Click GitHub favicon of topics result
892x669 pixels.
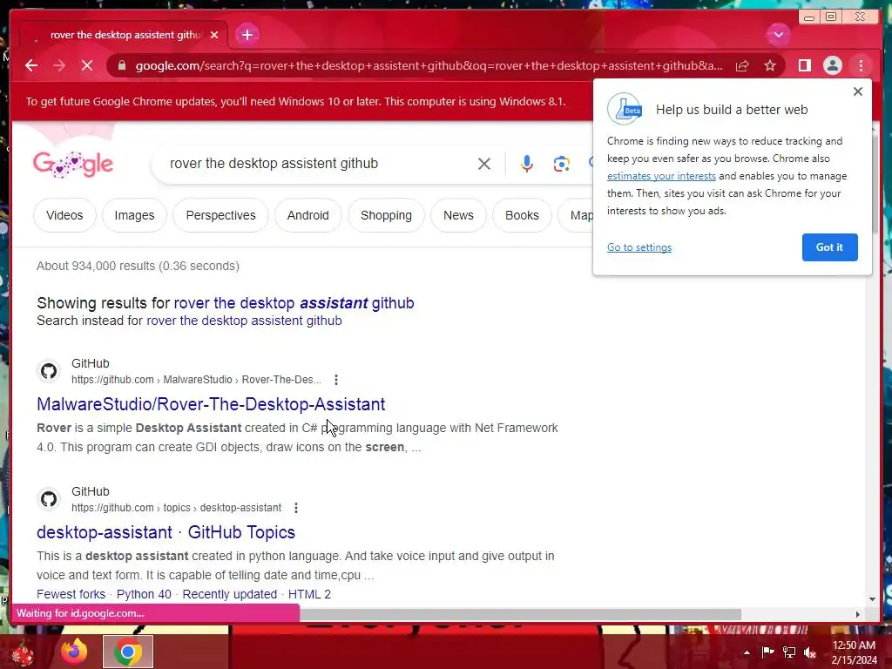(x=49, y=499)
